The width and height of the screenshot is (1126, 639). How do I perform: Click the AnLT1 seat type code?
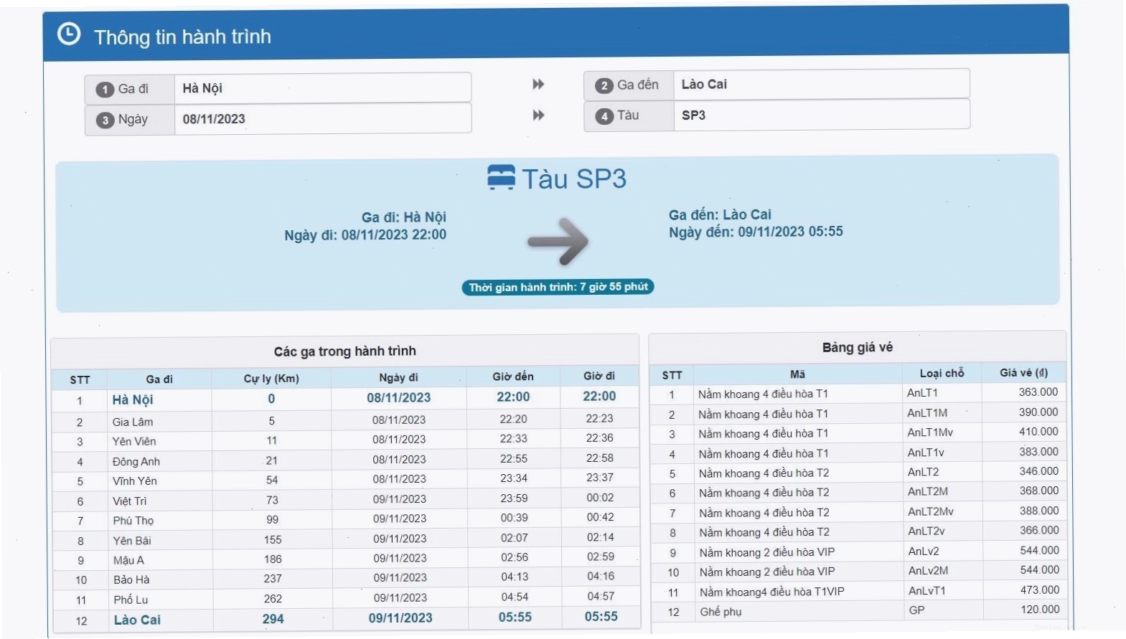click(x=922, y=392)
